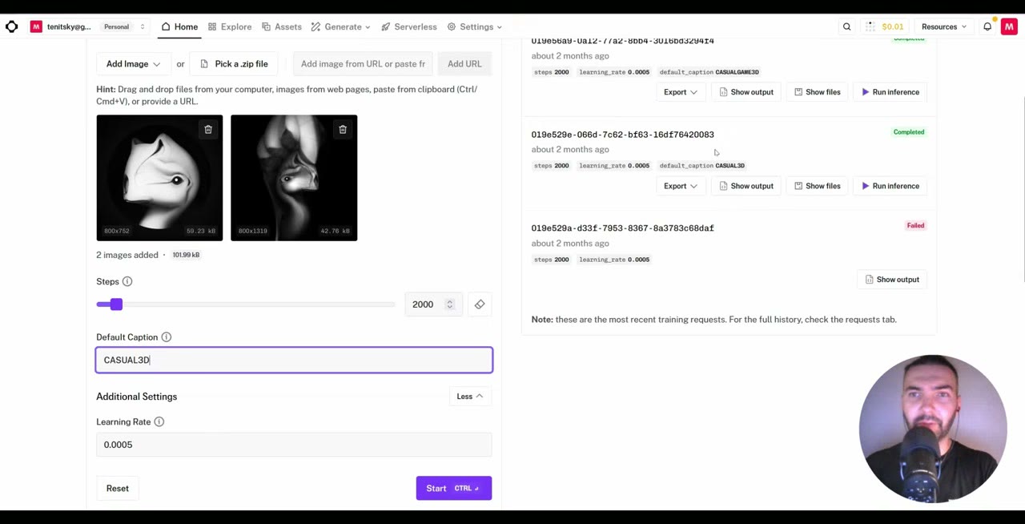Image resolution: width=1025 pixels, height=524 pixels.
Task: Click the Steps info icon
Action: [x=127, y=281]
